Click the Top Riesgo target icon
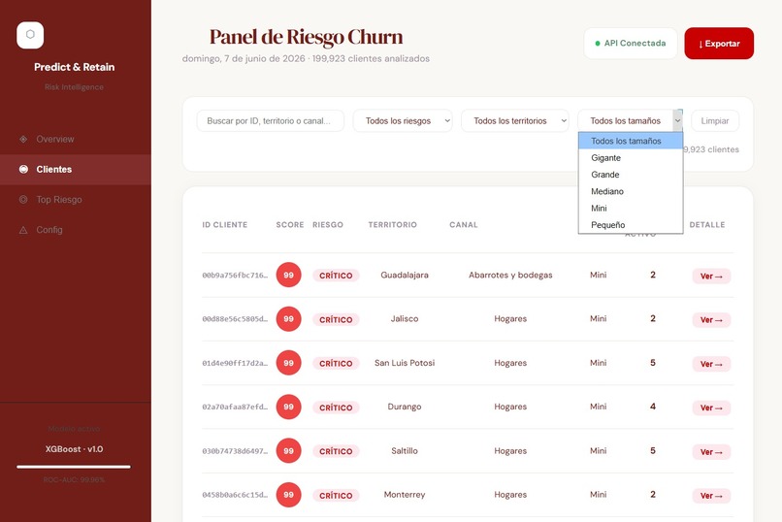This screenshot has height=522, width=782. coord(23,200)
